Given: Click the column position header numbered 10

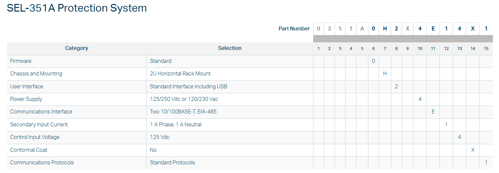Looking at the screenshot, I should [x=420, y=49].
